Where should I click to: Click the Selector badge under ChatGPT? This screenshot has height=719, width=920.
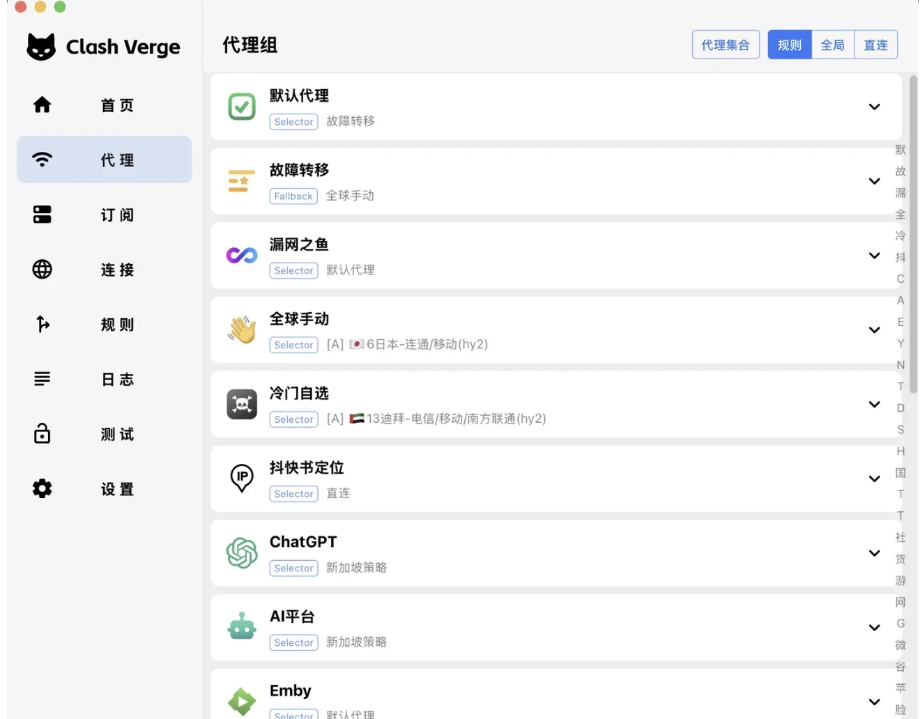click(x=294, y=569)
